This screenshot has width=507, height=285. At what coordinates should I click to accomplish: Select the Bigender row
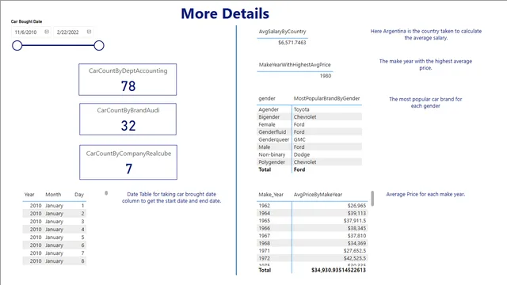click(310, 117)
